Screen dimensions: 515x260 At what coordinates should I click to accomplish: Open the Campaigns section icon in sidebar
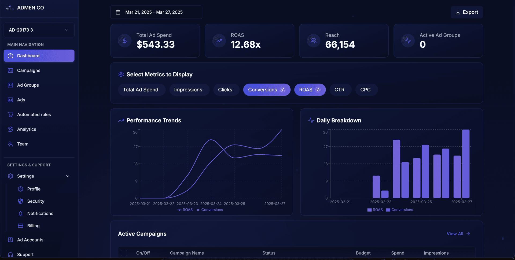point(10,70)
